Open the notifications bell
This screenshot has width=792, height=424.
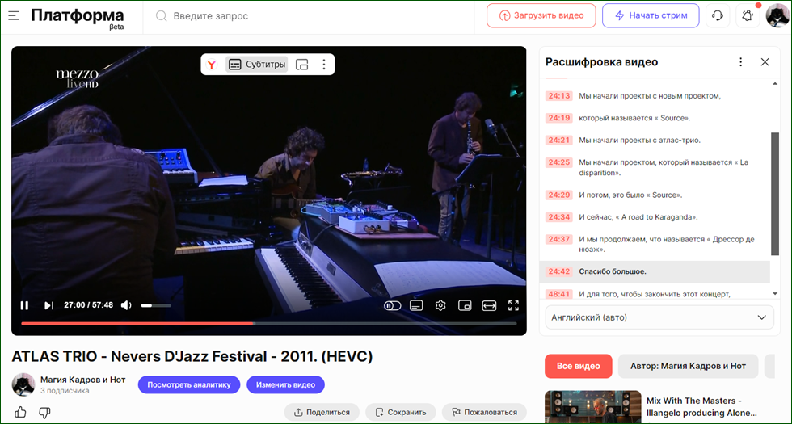tap(748, 15)
